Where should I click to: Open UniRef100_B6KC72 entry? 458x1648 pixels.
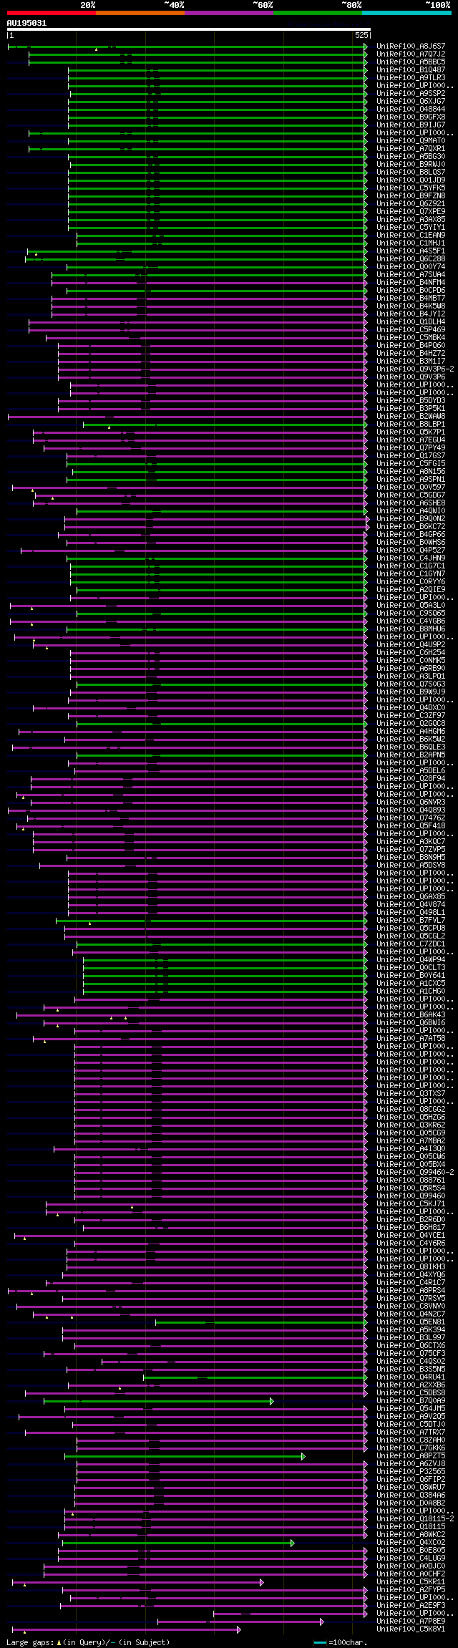click(411, 527)
